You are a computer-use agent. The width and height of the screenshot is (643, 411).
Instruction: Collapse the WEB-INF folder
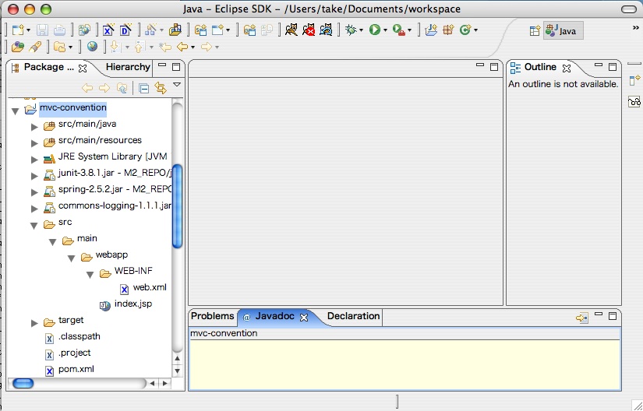coord(90,272)
